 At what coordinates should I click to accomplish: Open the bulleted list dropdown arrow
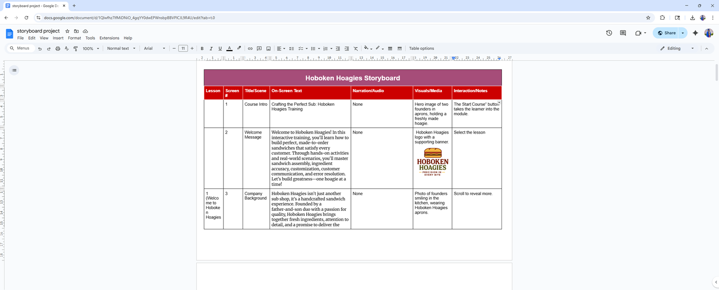tap(319, 49)
